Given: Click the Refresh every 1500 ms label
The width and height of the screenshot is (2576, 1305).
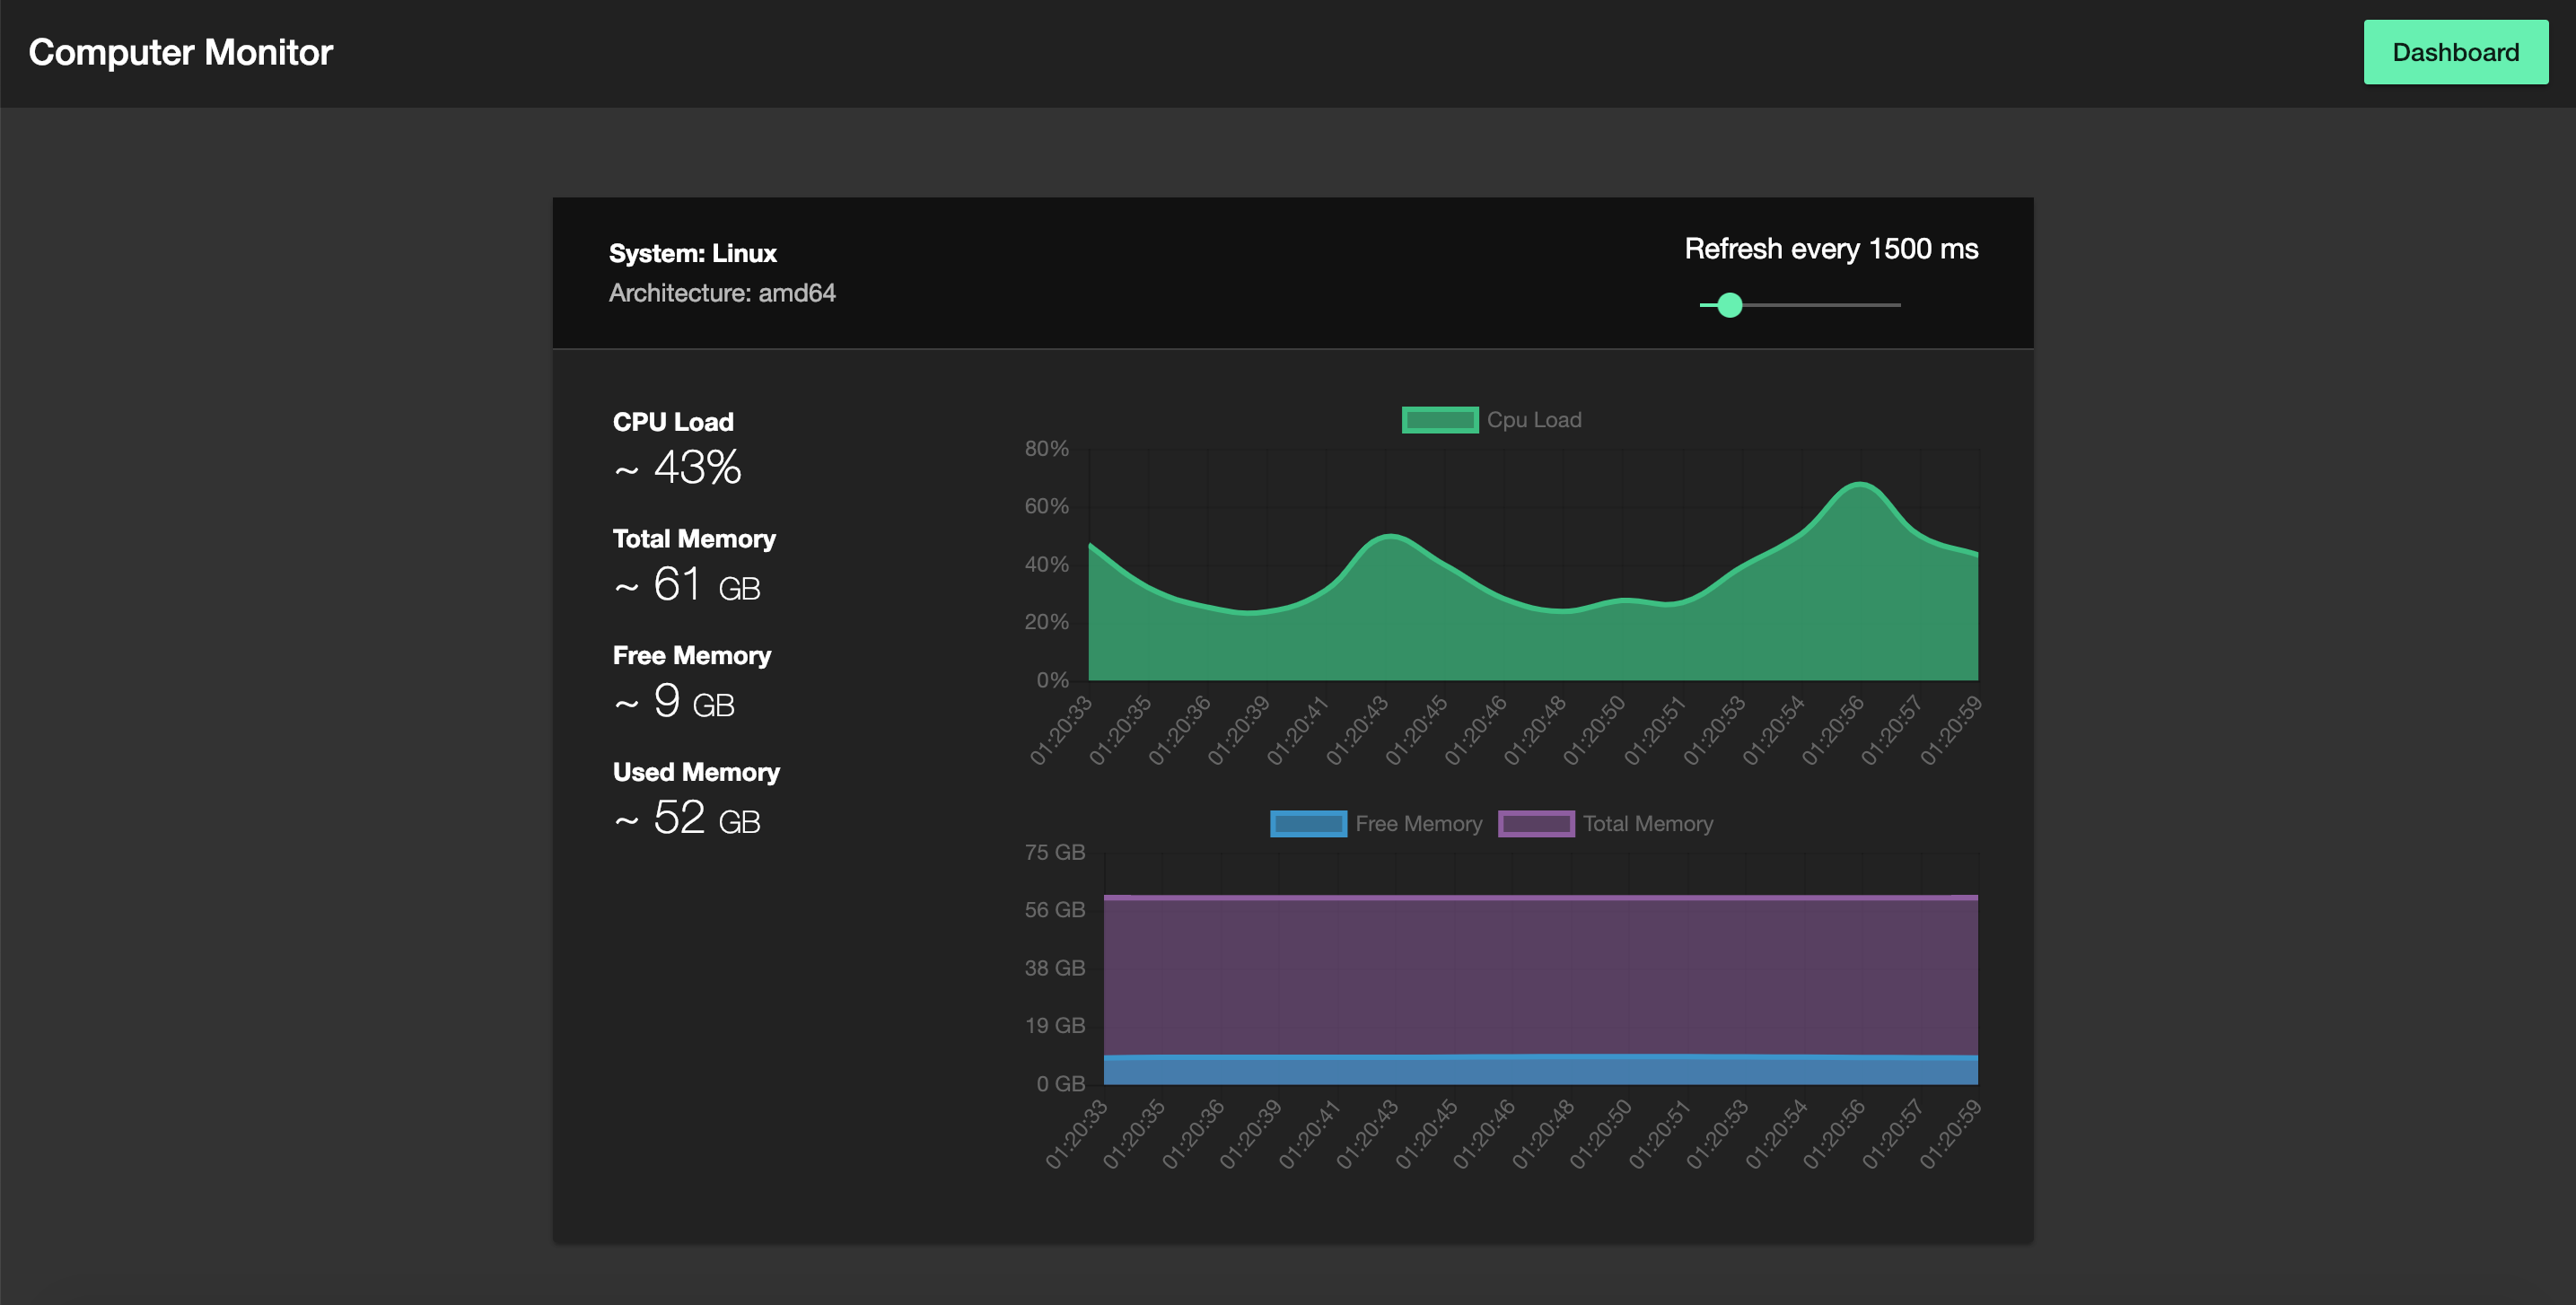Looking at the screenshot, I should point(1830,249).
